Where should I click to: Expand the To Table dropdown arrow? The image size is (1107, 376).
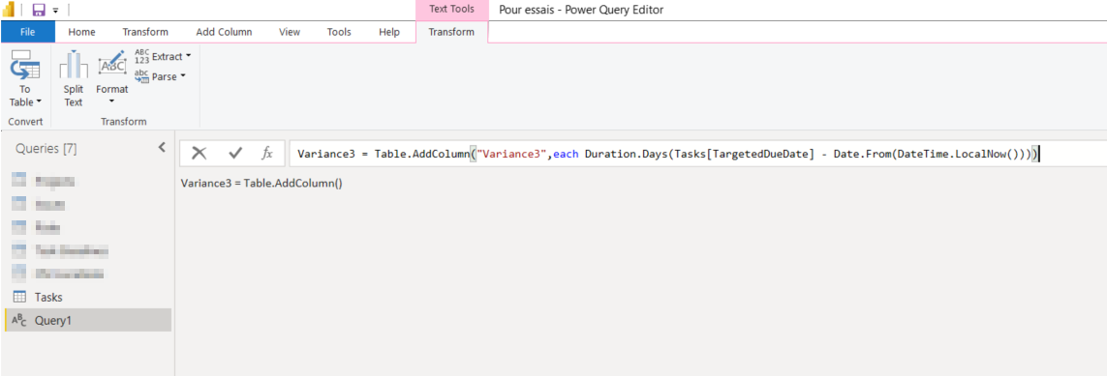(x=39, y=102)
